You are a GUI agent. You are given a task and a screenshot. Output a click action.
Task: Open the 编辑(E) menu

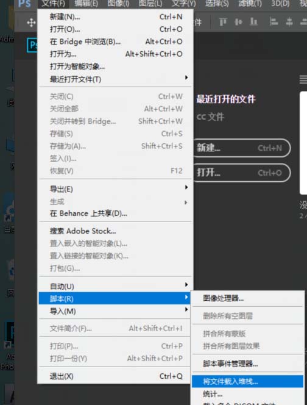[86, 4]
